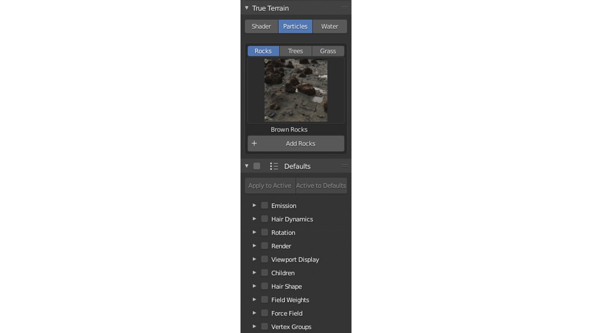Open the Water tab

(330, 26)
